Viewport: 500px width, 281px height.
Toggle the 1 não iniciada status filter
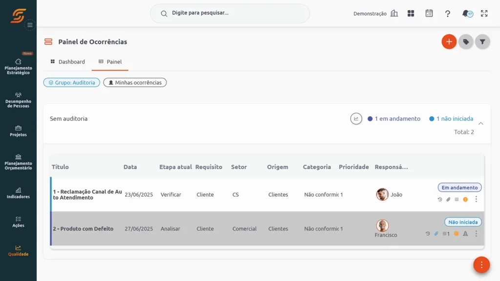tap(451, 119)
